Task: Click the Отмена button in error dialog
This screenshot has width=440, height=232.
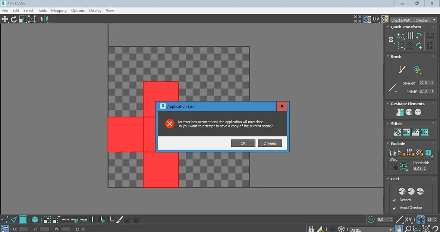Action: [270, 143]
